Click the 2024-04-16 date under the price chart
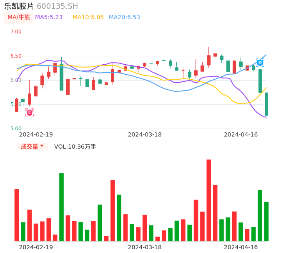286x253 pixels. point(241,134)
